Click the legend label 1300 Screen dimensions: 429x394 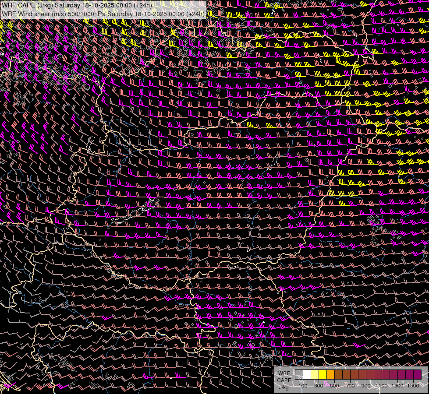coord(397,386)
